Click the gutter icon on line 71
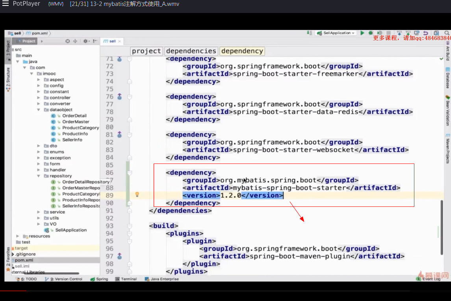The width and height of the screenshot is (451, 301). 119,59
